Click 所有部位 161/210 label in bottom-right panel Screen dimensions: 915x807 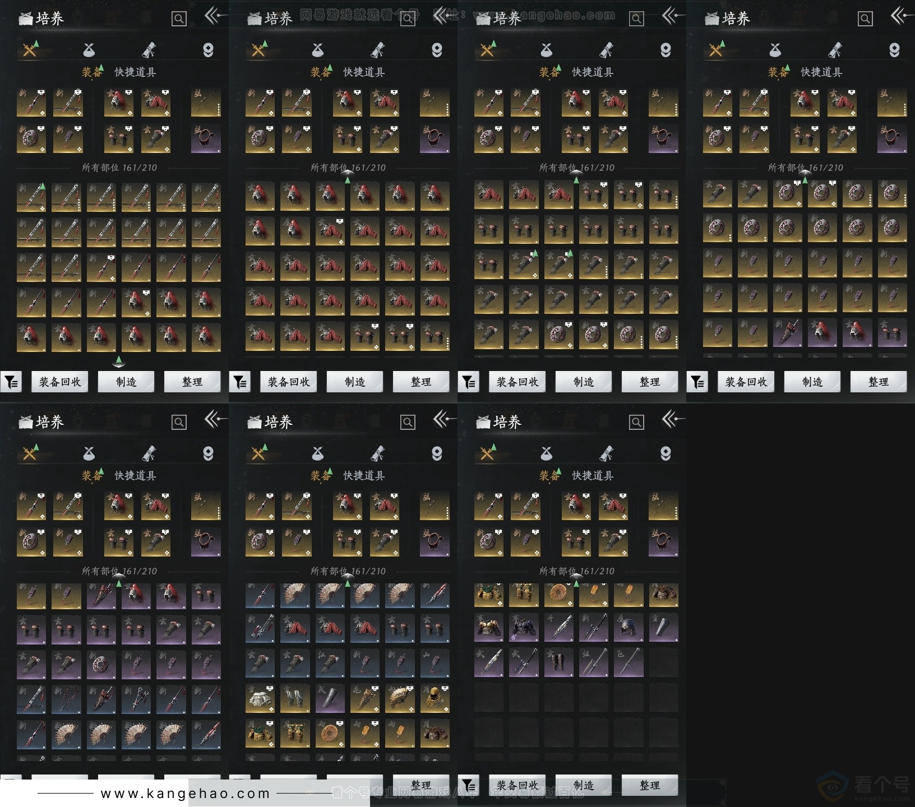(577, 571)
